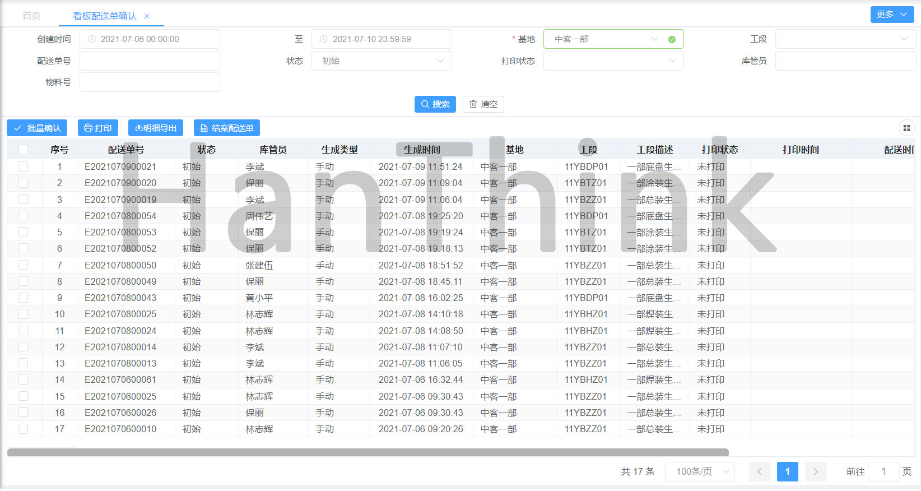The height and width of the screenshot is (491, 921).
Task: Go to next page arrow
Action: [816, 472]
